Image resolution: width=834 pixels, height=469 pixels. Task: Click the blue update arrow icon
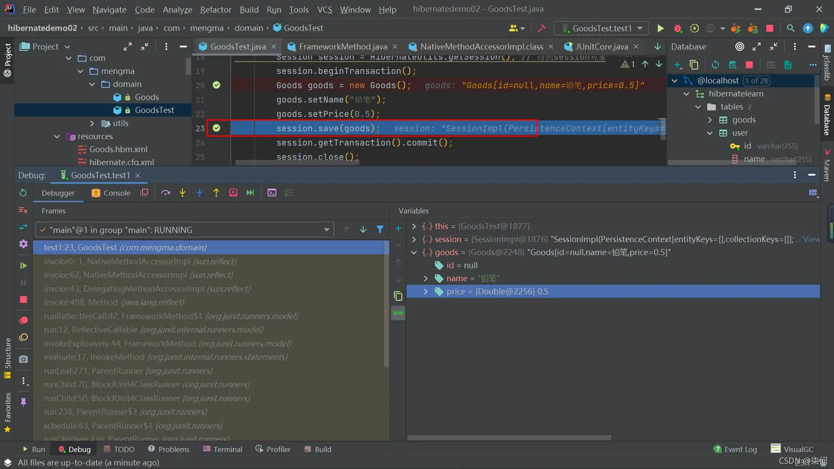coord(808,28)
